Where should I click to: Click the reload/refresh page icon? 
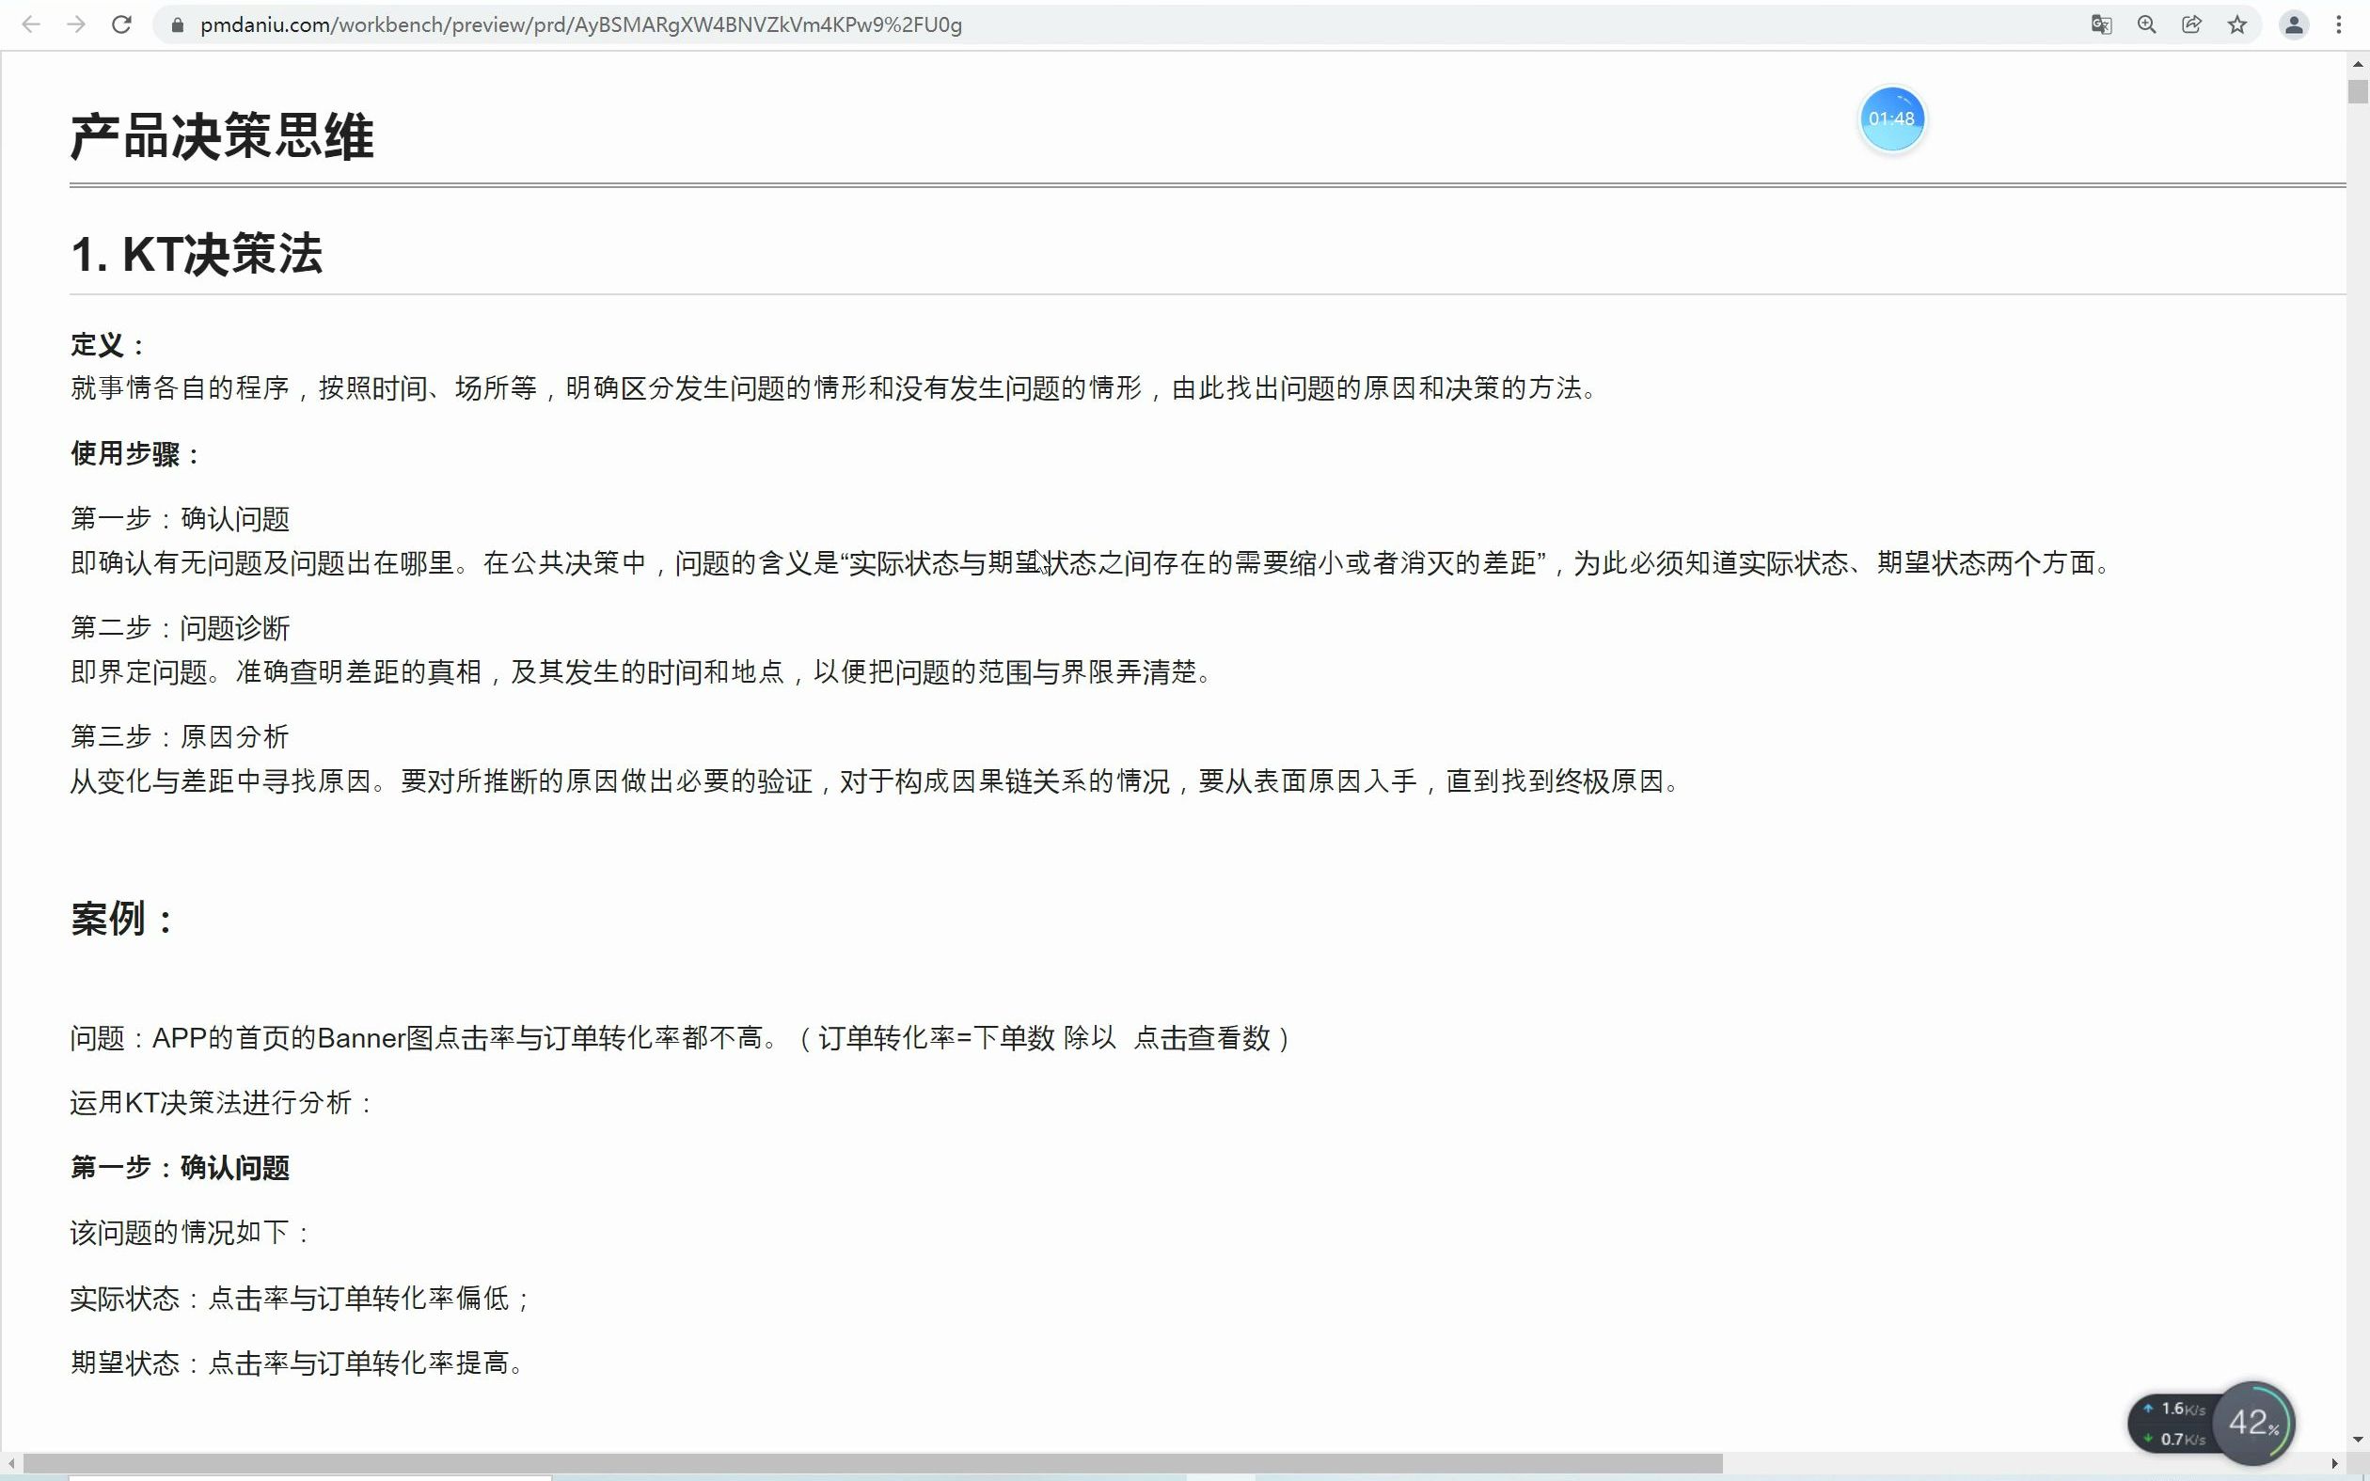click(121, 24)
